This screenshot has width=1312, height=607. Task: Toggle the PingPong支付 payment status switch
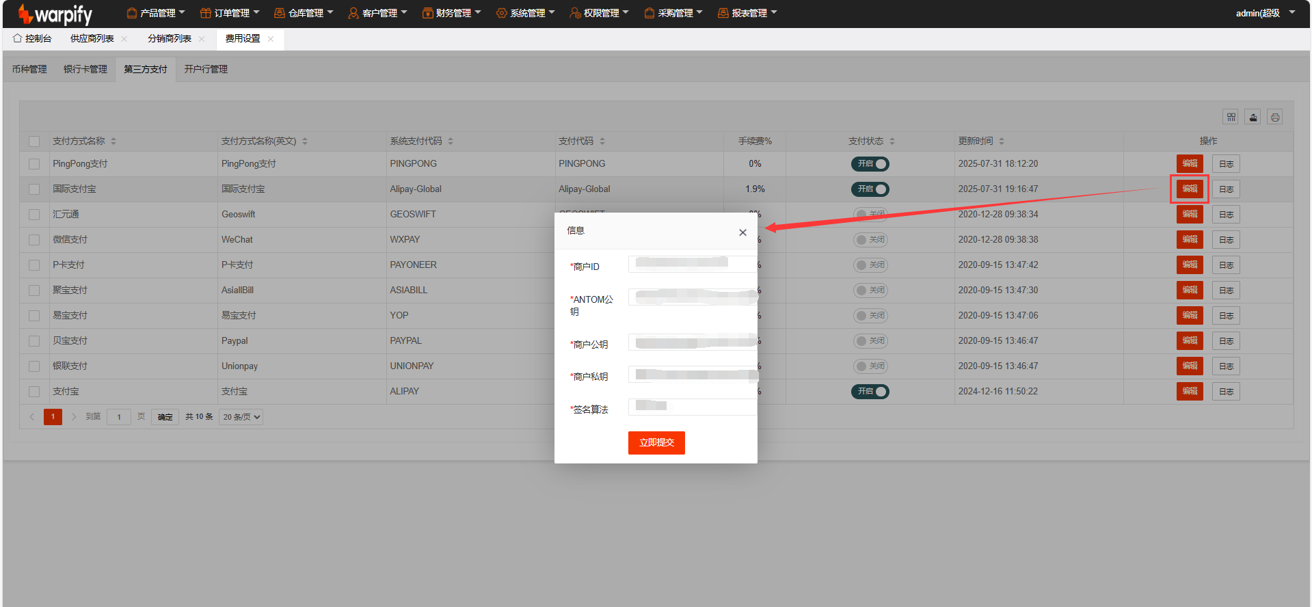870,164
